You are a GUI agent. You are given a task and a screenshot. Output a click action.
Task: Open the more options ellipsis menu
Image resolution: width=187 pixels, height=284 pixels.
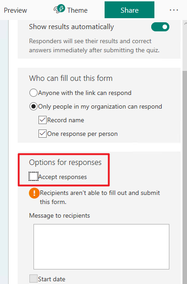pos(174,10)
